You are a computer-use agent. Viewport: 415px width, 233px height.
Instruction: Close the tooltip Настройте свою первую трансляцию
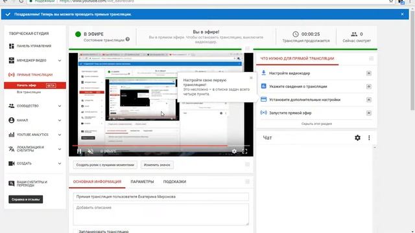click(x=251, y=78)
